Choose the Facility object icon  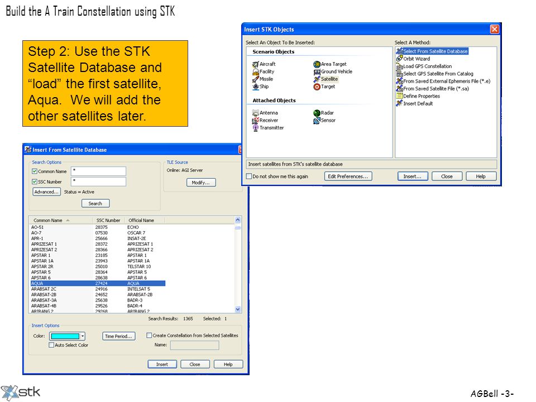click(x=255, y=72)
